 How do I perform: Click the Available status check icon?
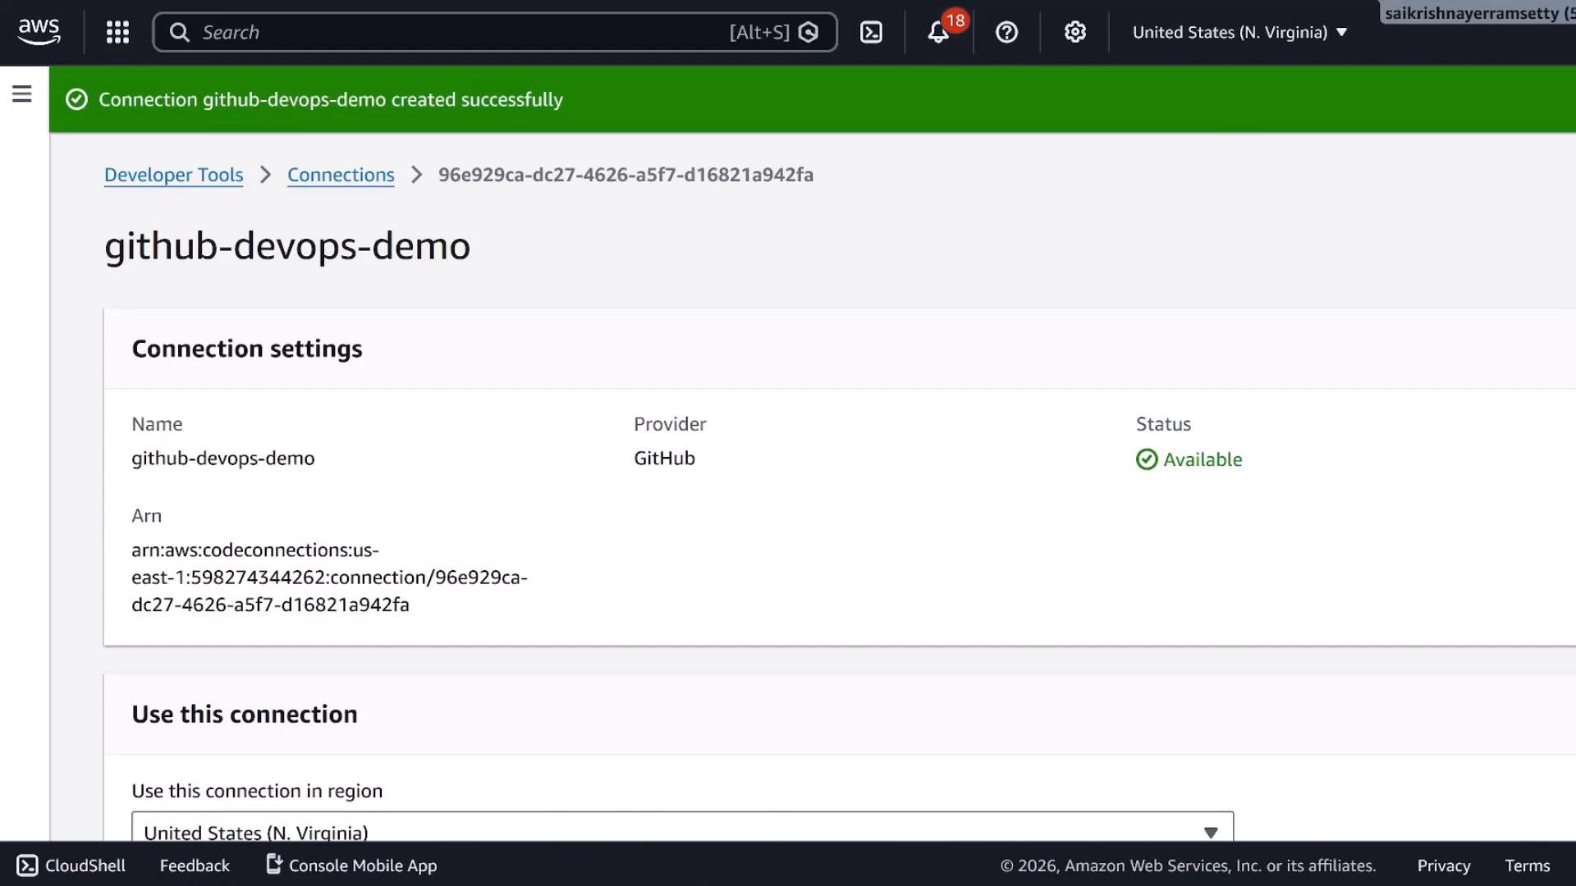[1147, 459]
